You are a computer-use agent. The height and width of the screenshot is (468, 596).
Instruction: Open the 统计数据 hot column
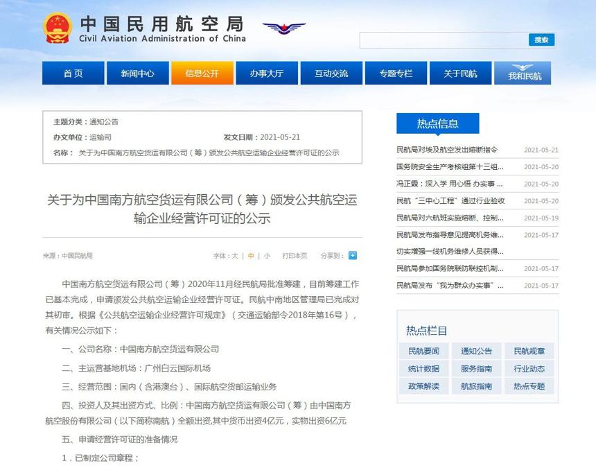coord(423,368)
